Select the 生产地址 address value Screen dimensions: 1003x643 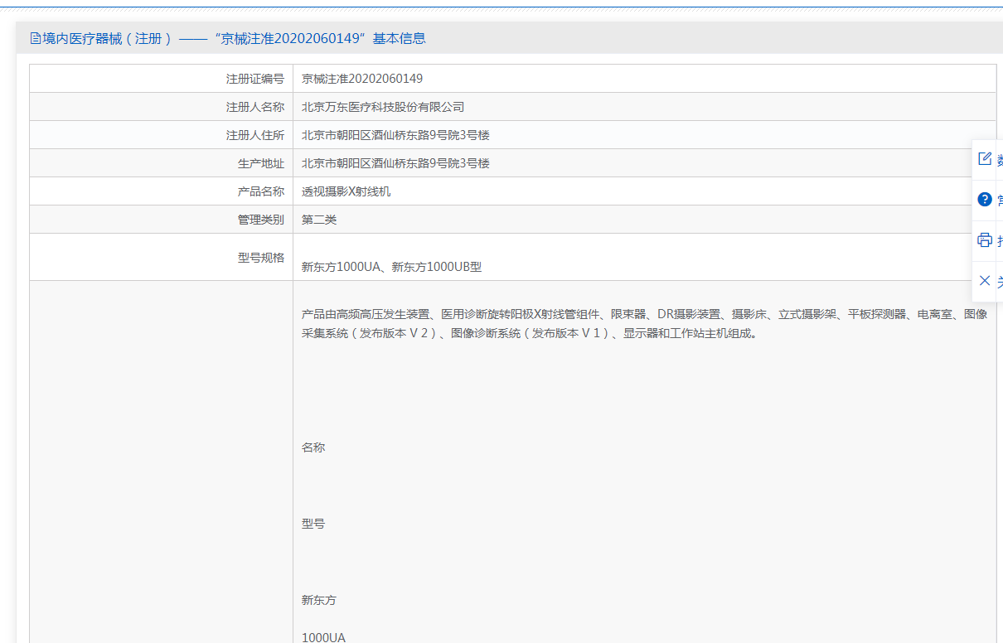[395, 163]
